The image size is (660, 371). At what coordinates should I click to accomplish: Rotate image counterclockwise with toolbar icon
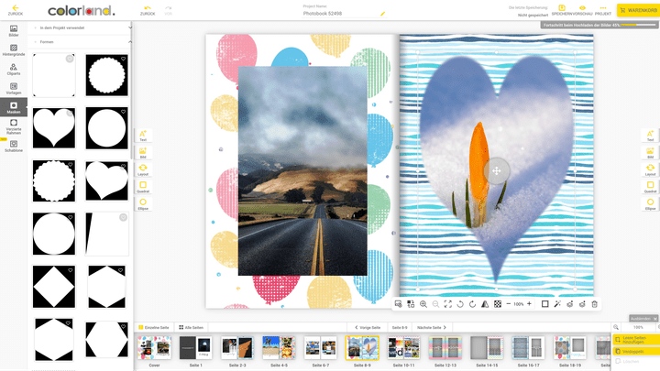click(459, 304)
